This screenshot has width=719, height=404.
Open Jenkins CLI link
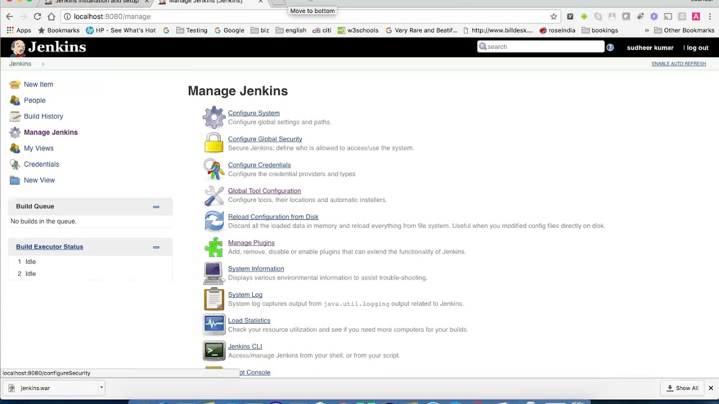point(245,347)
